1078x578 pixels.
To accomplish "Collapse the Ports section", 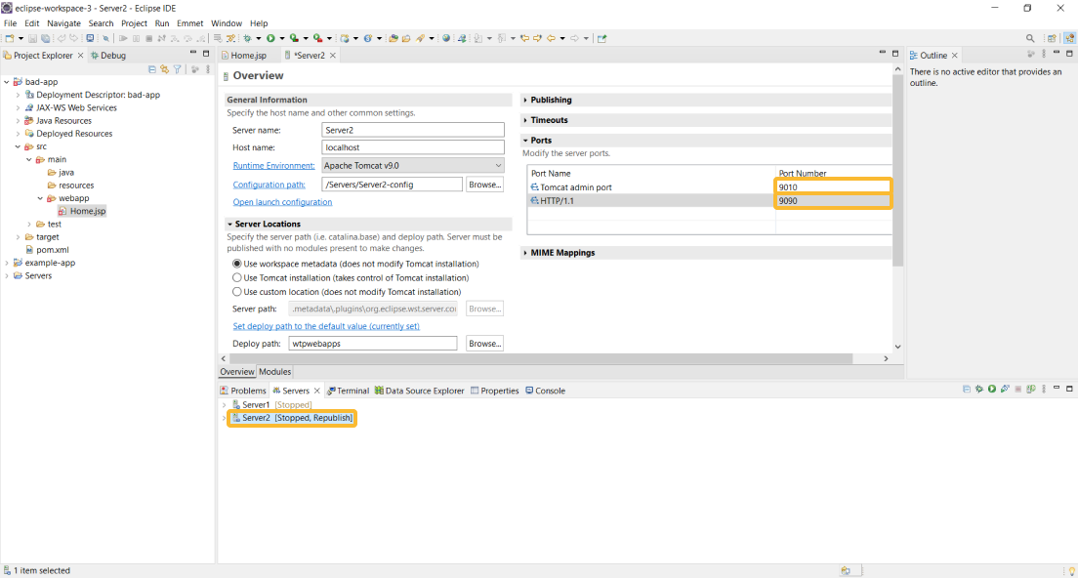I will point(525,141).
